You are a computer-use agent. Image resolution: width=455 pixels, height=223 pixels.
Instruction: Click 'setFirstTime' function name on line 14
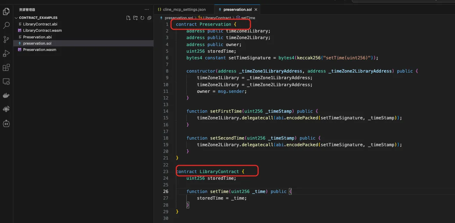(x=226, y=111)
